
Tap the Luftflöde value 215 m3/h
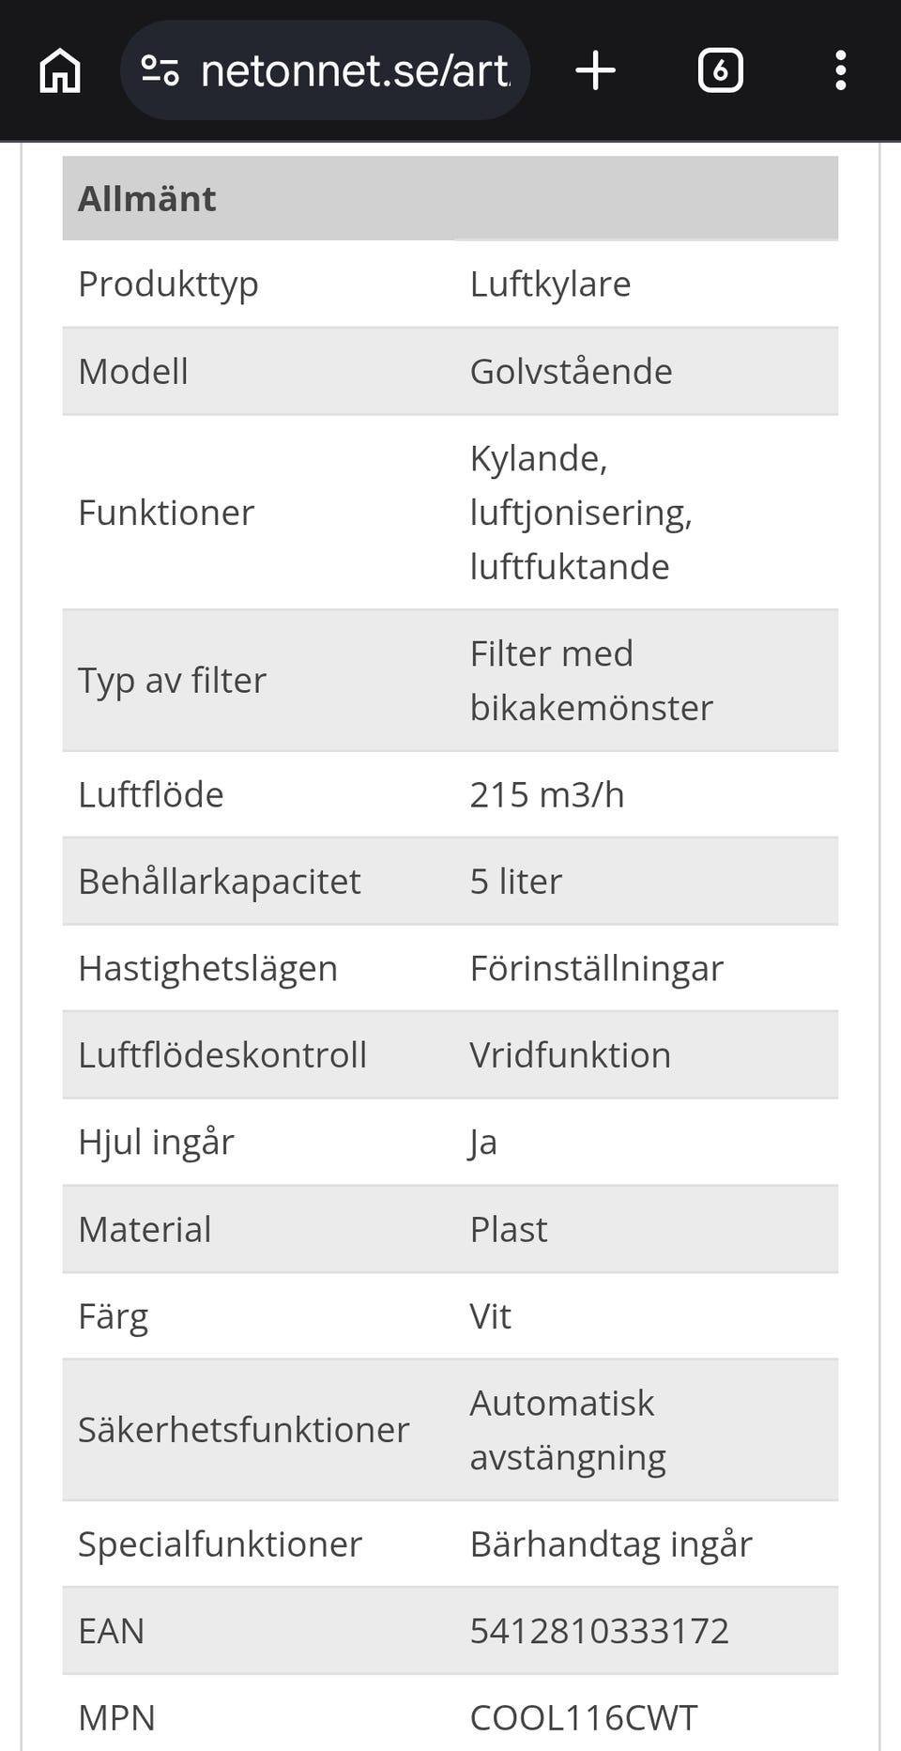[547, 794]
